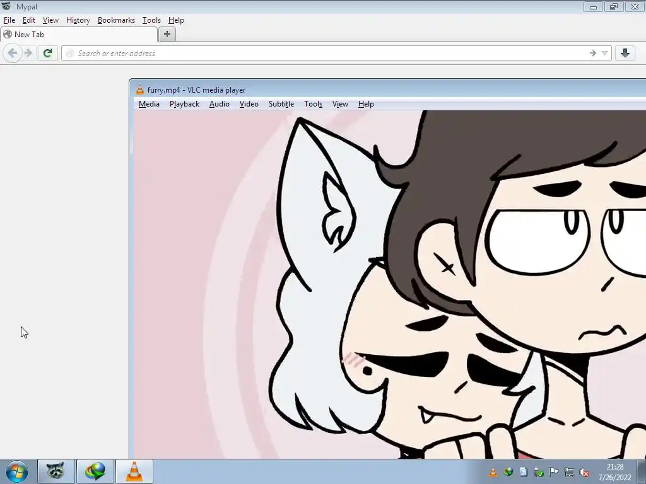
Task: Open the Mypal Bookmarks menu
Action: click(116, 20)
